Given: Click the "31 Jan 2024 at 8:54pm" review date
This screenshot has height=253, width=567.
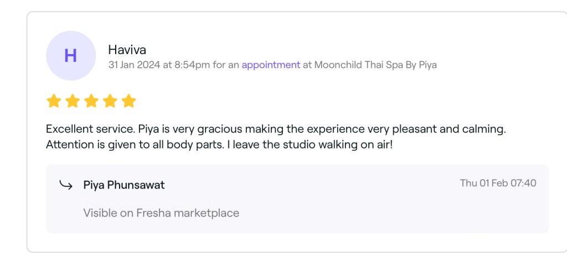Looking at the screenshot, I should point(159,65).
